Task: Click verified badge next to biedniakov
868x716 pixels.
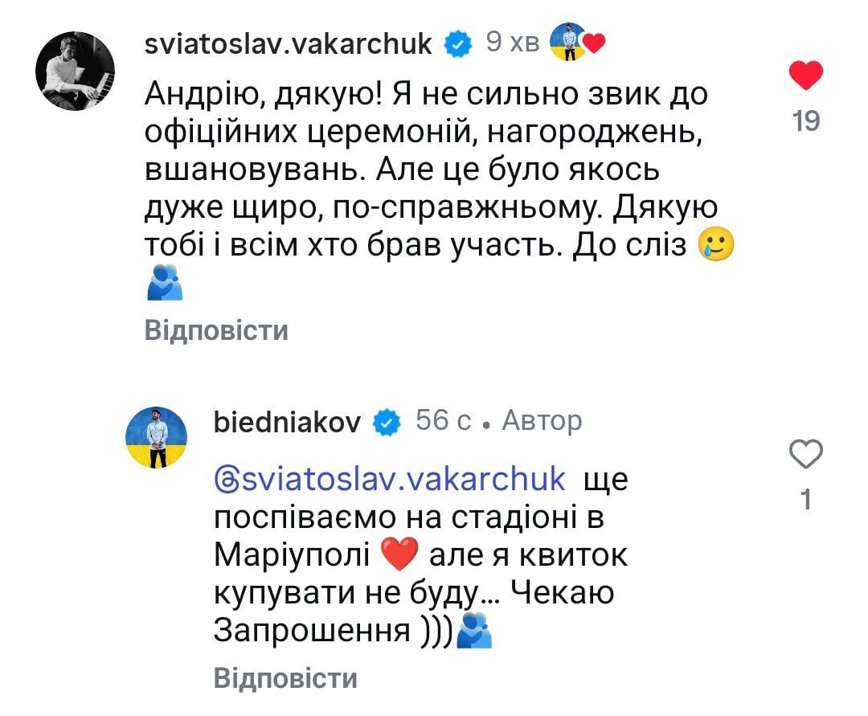Action: 387,423
